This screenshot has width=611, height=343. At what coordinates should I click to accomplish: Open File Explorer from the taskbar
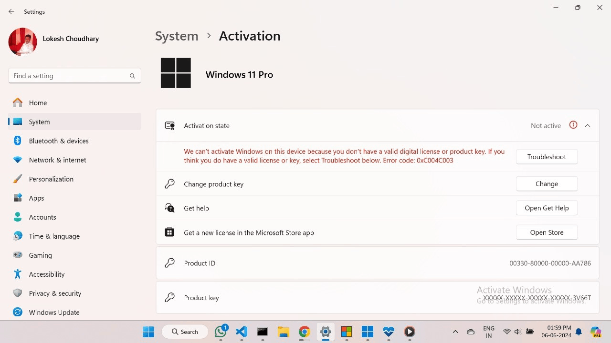pyautogui.click(x=284, y=332)
